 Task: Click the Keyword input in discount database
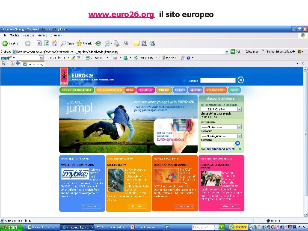(217, 144)
